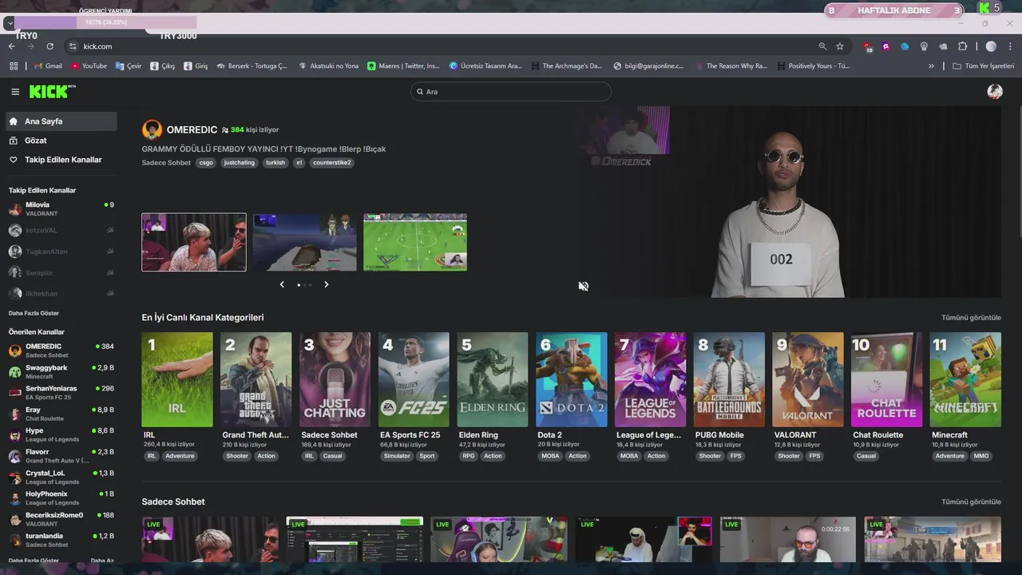1022x575 pixels.
Task: Select the first carousel stream thumbnail
Action: pyautogui.click(x=194, y=242)
